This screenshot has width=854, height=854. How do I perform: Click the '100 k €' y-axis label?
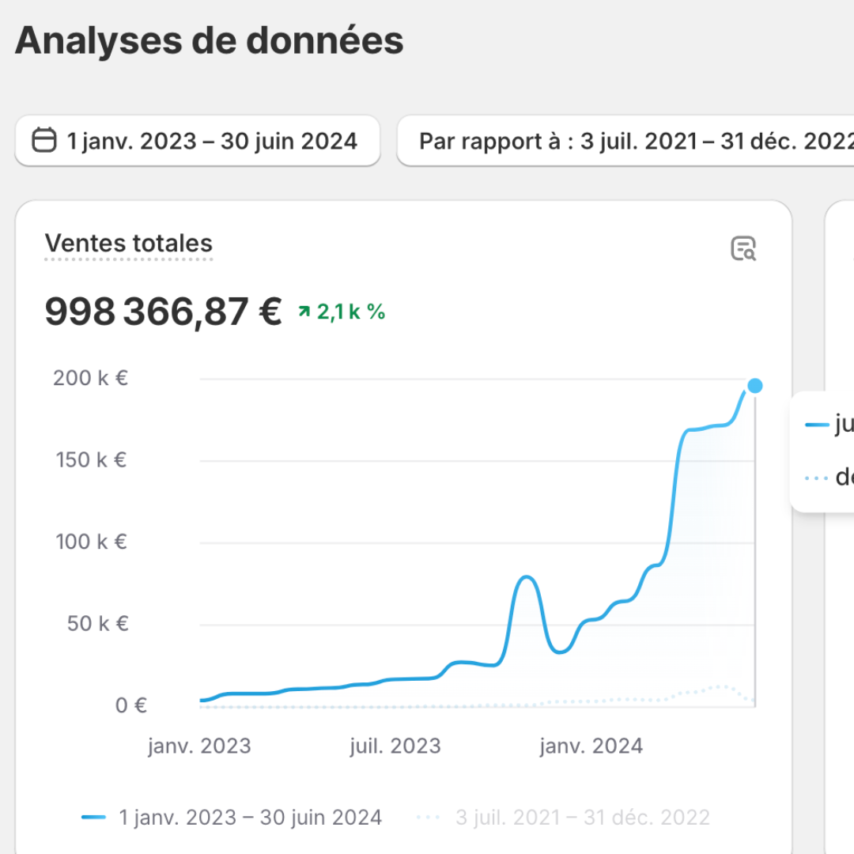point(92,542)
